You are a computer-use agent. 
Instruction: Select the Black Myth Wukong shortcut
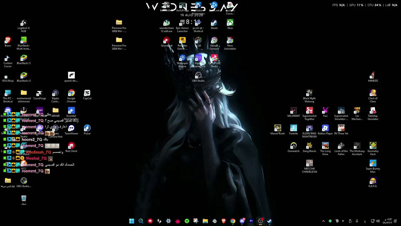click(x=309, y=96)
